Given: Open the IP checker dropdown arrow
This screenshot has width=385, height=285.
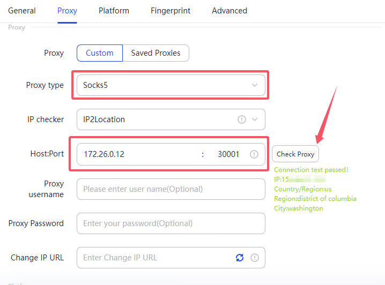Looking at the screenshot, I should pyautogui.click(x=255, y=119).
